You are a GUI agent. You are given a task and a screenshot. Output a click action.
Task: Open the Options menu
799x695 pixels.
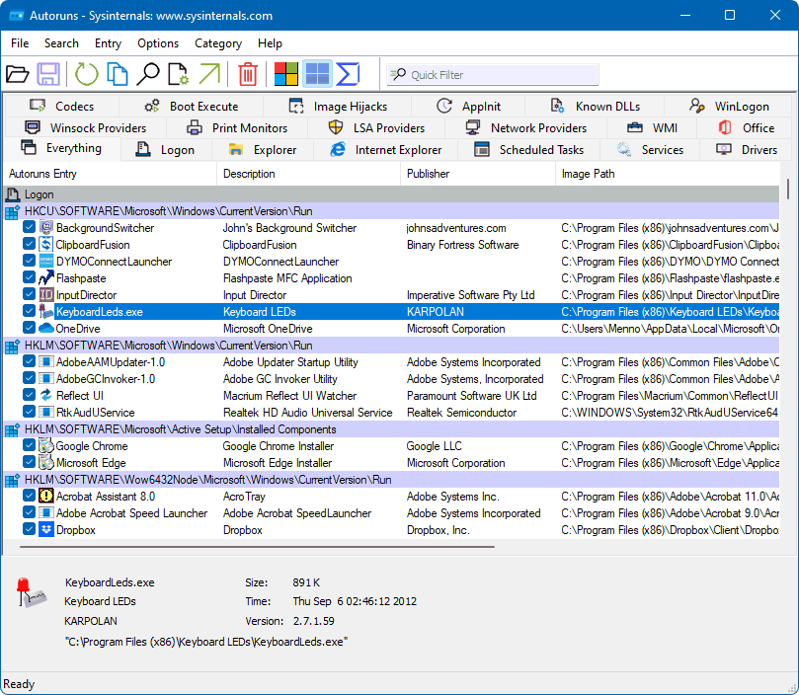click(x=158, y=43)
